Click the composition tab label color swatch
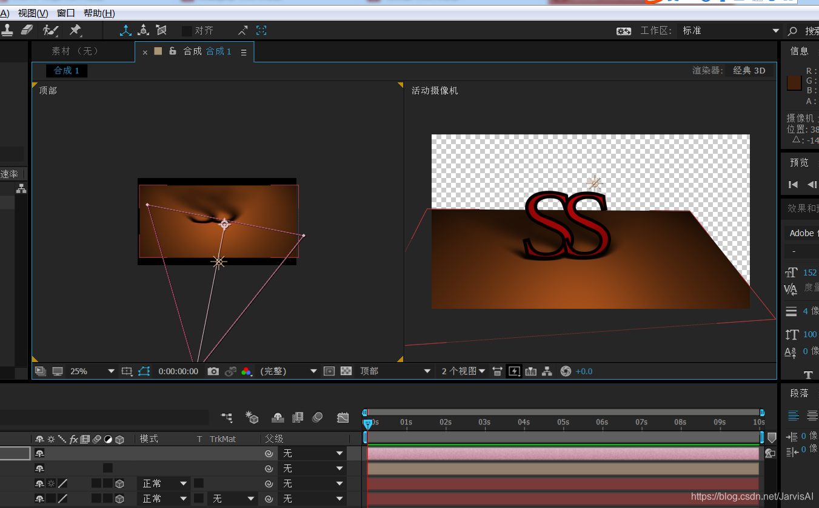The image size is (819, 508). point(158,51)
